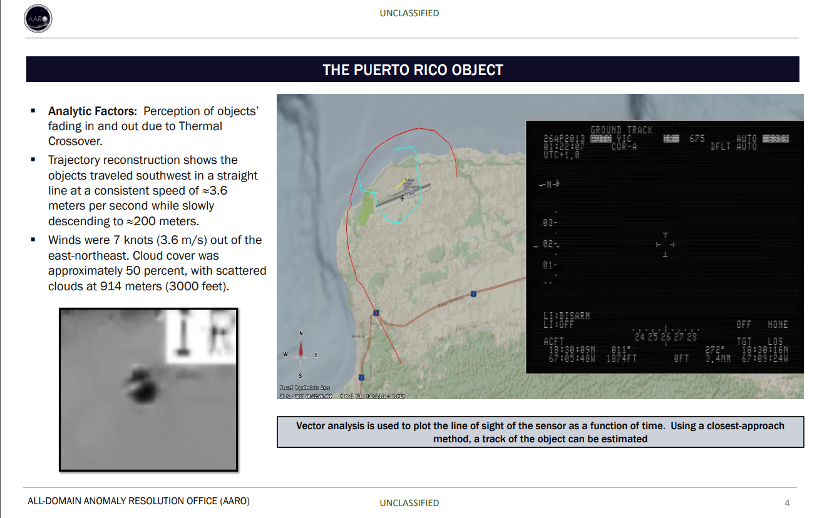The width and height of the screenshot is (817, 518).
Task: Click the airplane symbol at the airport
Action: pos(402,198)
